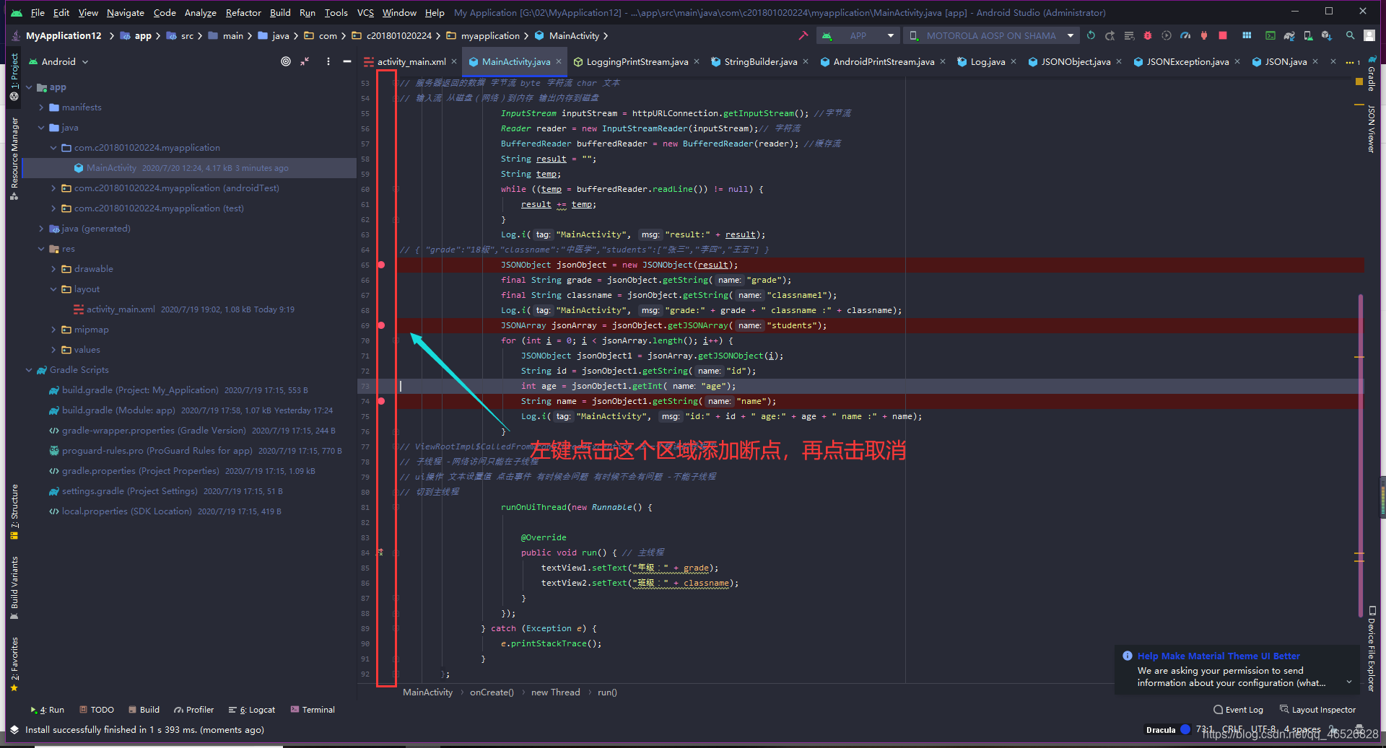Toggle the Device File Explorer panel
This screenshot has height=748, width=1386.
point(1371,648)
